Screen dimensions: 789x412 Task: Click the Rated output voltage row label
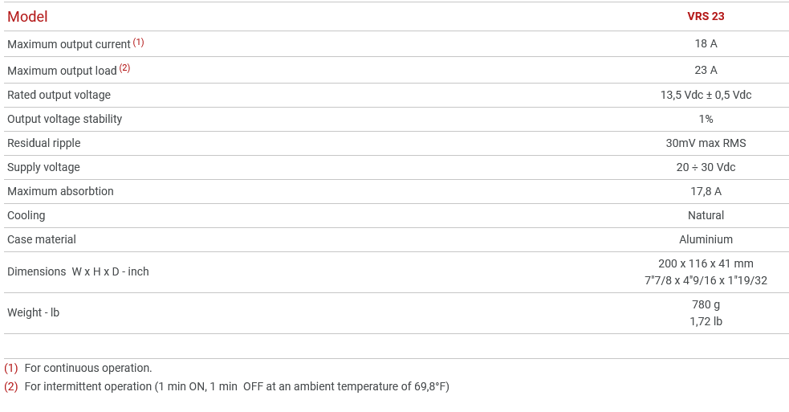click(x=59, y=95)
